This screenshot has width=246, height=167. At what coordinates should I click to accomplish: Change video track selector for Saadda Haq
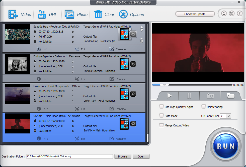pyautogui.click(x=73, y=32)
